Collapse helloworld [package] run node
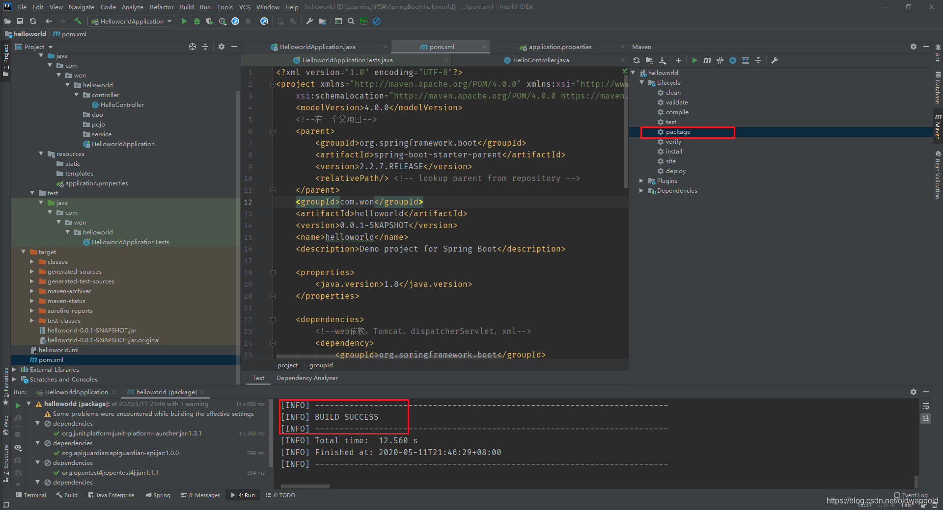 29,404
